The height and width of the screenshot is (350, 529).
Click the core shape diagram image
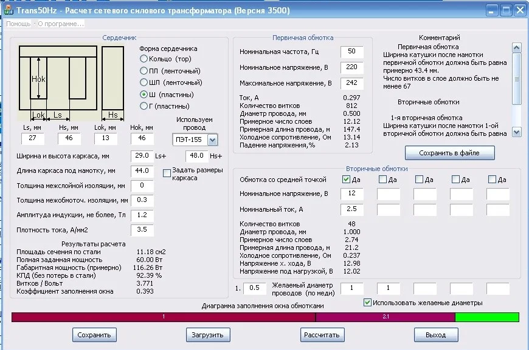[x=72, y=82]
